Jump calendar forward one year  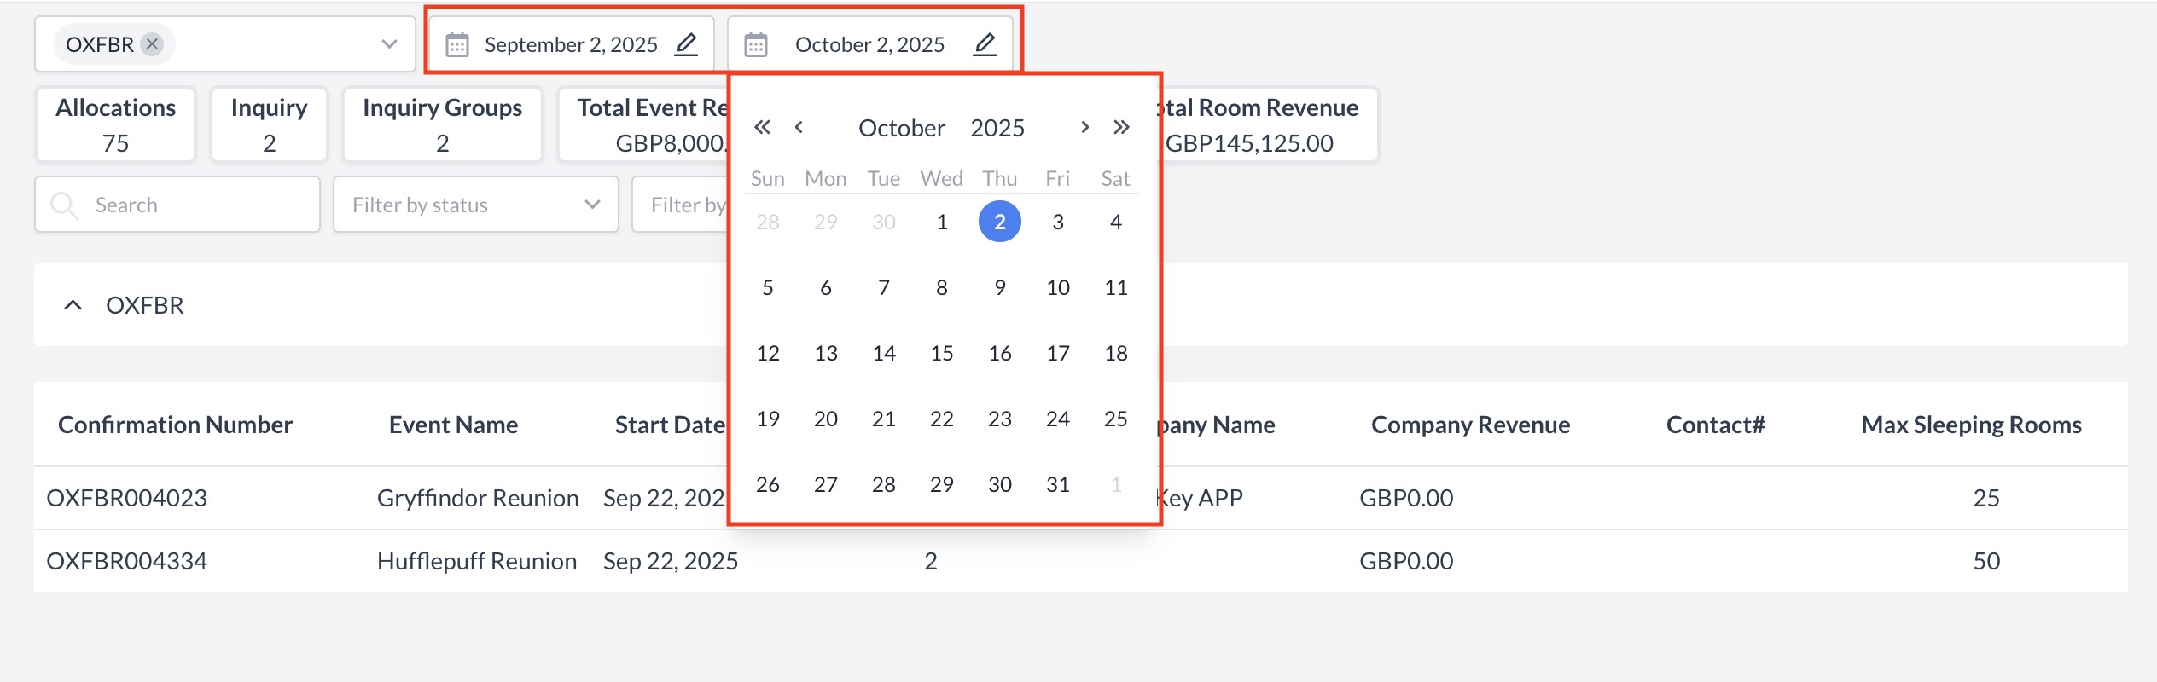click(x=1121, y=128)
